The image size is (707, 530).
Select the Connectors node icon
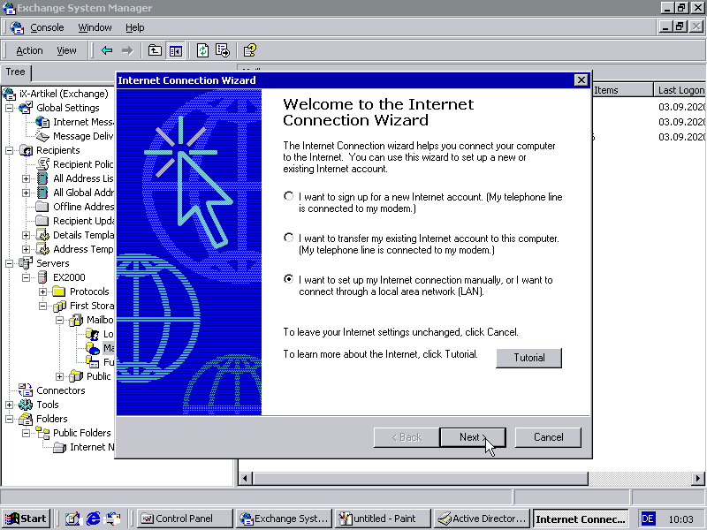26,390
